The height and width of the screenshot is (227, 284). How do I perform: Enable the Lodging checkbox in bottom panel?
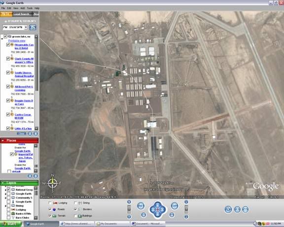(x=50, y=203)
